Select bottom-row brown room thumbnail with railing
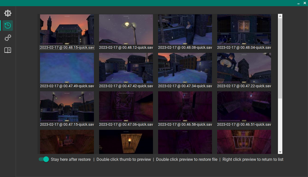 pos(67,142)
